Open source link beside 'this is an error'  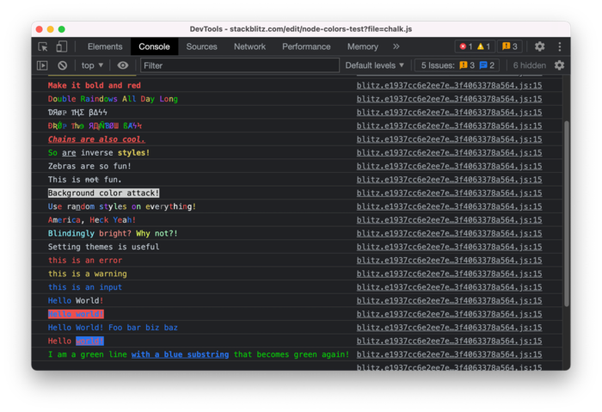(449, 260)
